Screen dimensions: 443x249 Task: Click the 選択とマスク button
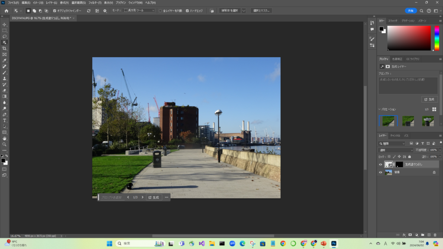(261, 10)
